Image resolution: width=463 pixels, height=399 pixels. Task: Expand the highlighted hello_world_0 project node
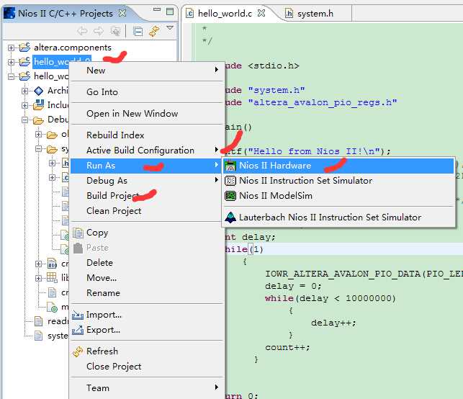click(11, 62)
